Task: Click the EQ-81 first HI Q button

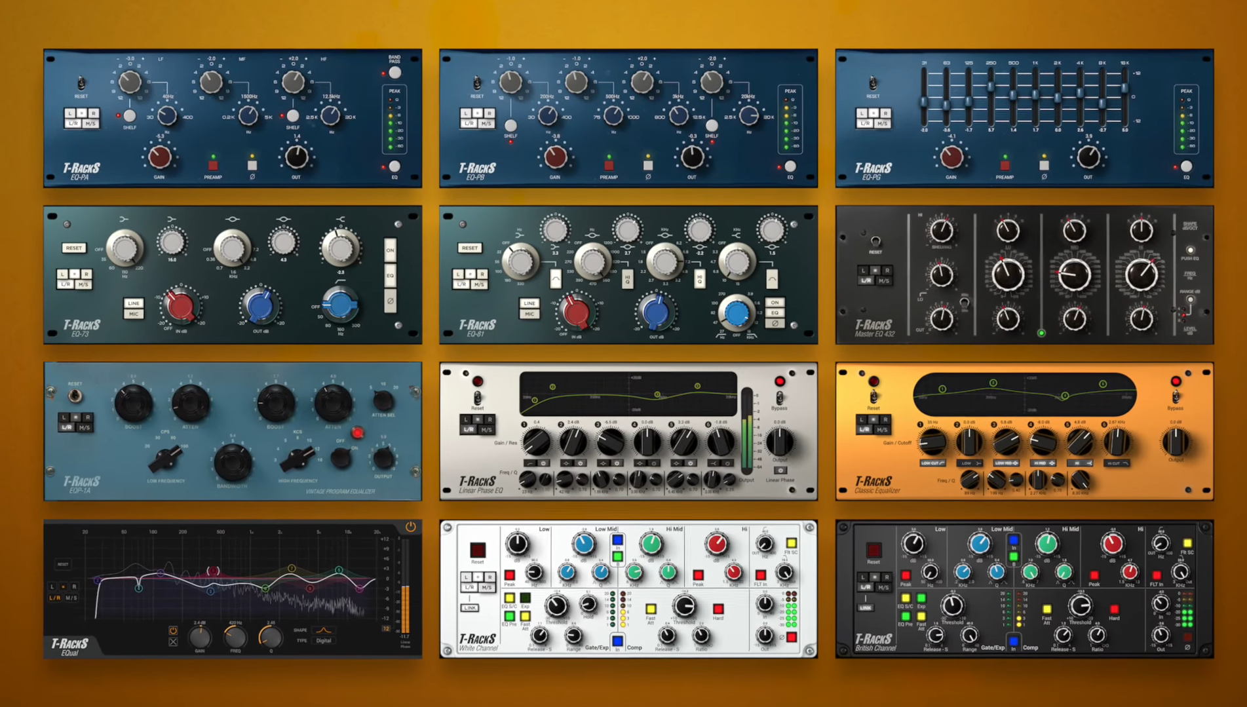Action: pos(627,278)
